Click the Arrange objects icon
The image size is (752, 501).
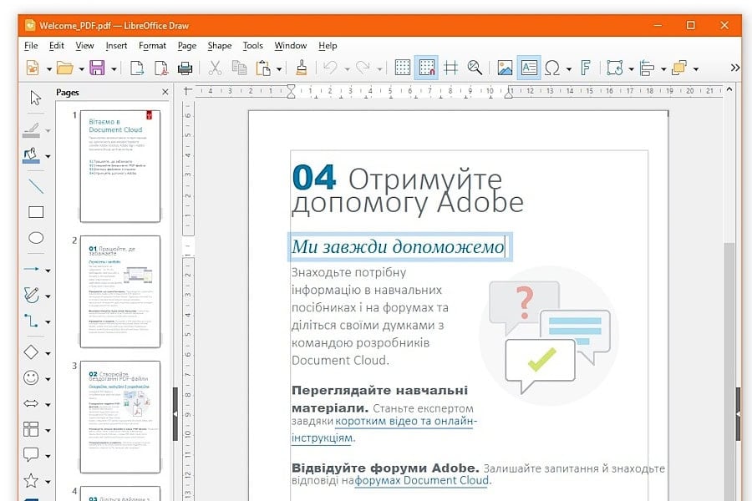click(679, 68)
